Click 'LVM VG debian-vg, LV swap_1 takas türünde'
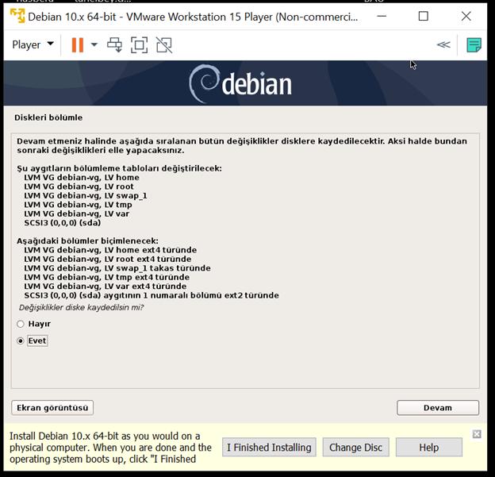 pos(117,268)
